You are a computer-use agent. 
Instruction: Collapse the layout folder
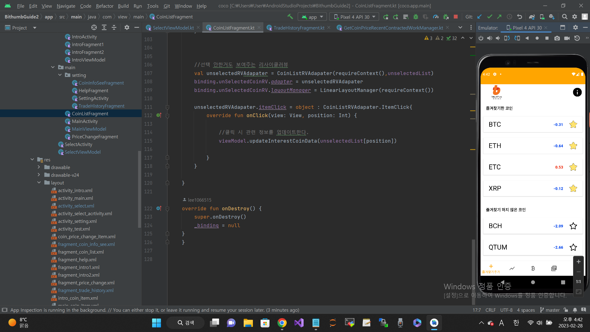(39, 183)
